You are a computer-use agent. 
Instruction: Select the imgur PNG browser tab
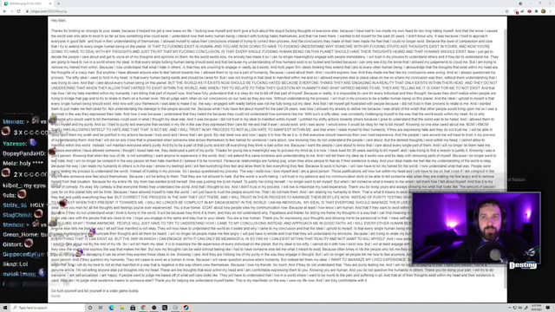tap(28, 3)
